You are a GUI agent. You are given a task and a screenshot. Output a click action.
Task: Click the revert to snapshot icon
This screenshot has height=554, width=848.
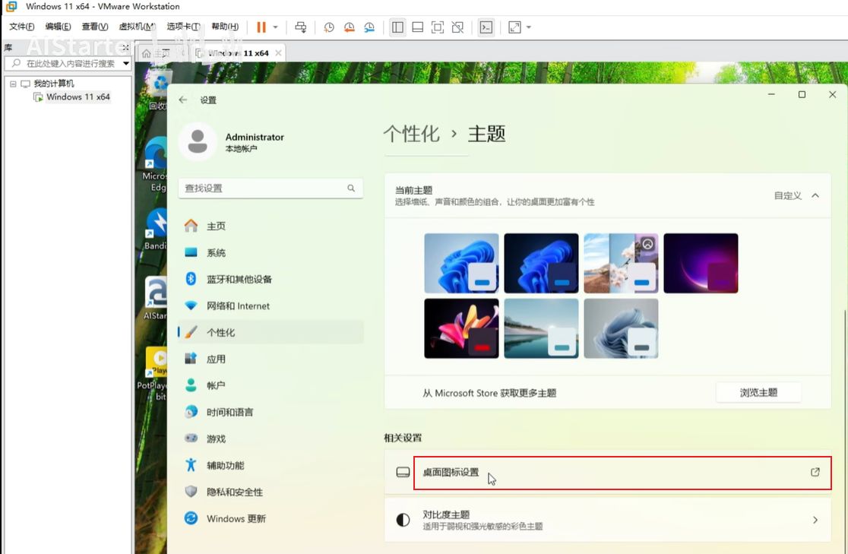pos(349,27)
